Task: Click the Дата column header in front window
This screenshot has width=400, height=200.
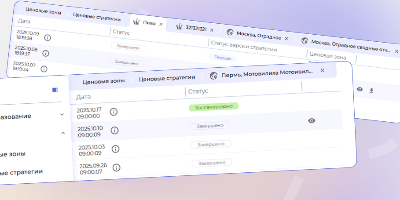Action: pos(84,97)
